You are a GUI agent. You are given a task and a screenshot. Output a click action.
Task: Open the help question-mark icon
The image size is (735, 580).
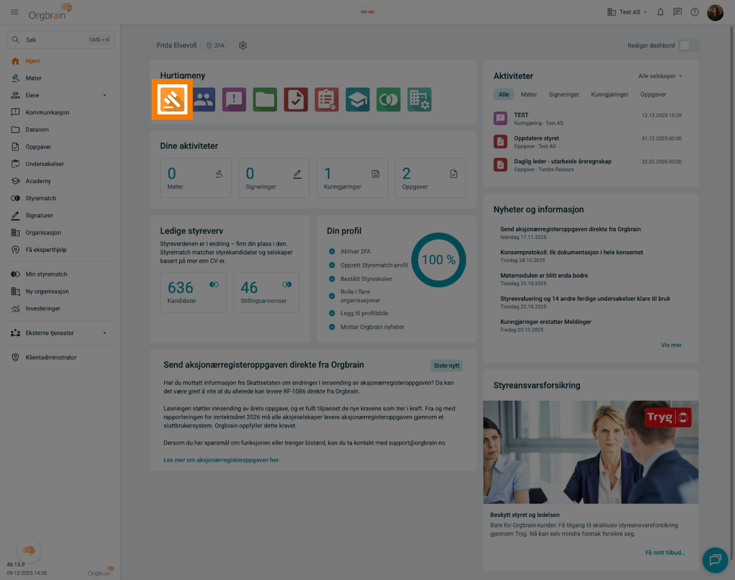(x=695, y=12)
